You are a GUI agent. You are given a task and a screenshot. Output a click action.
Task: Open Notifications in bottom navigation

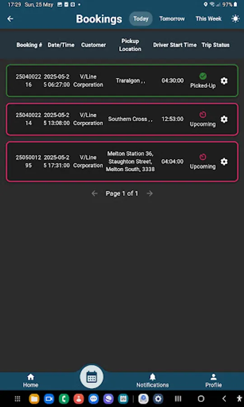[x=152, y=380]
